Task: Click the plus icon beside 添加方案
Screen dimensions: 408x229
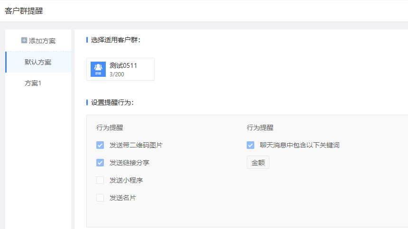Action: tap(24, 40)
